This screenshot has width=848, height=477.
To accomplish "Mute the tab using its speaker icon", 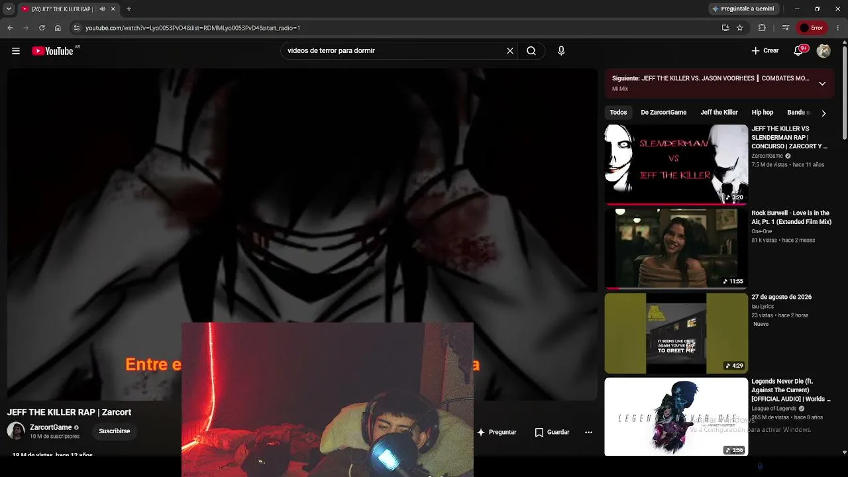I will pyautogui.click(x=102, y=9).
